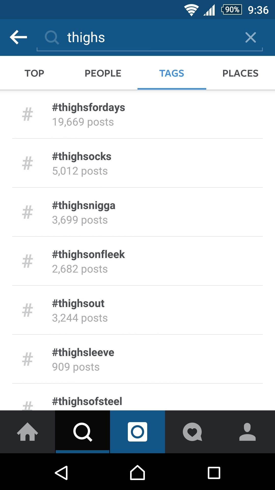Switch to the PEOPLE tab
The height and width of the screenshot is (490, 275).
pos(103,73)
